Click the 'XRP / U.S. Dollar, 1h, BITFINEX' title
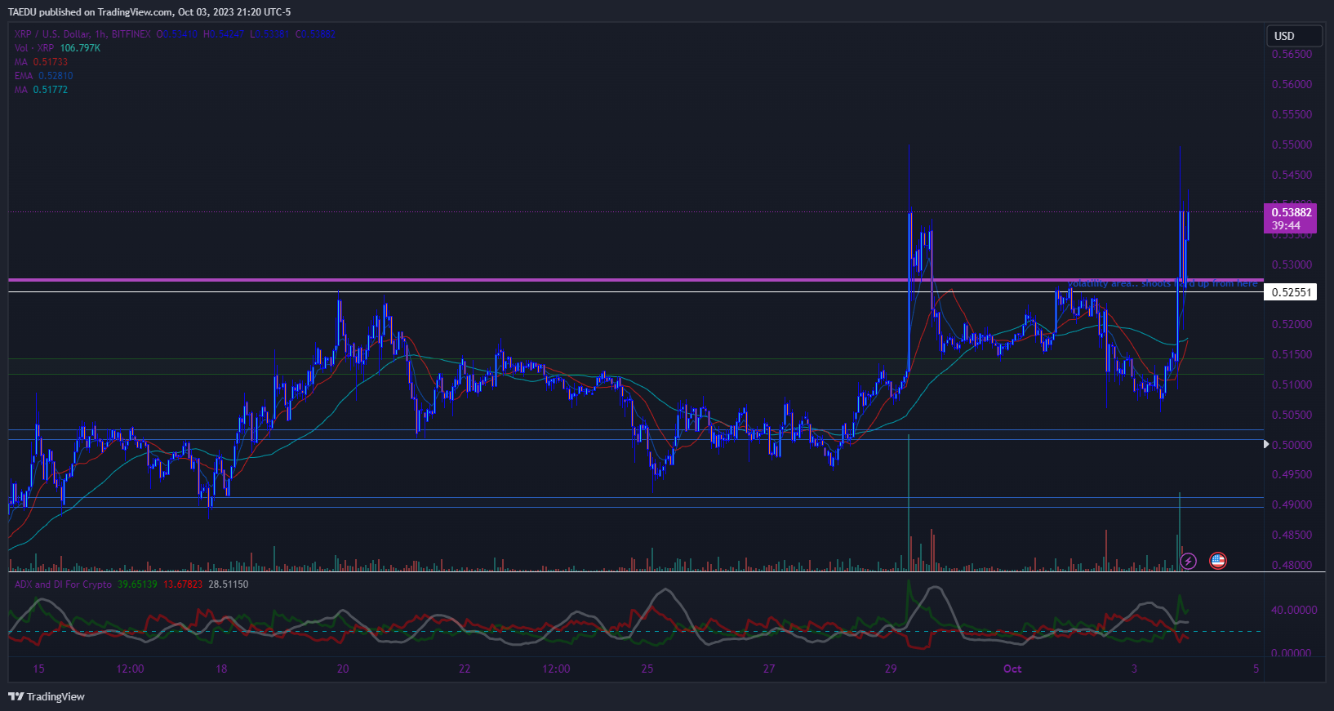Image resolution: width=1334 pixels, height=711 pixels. click(x=82, y=34)
